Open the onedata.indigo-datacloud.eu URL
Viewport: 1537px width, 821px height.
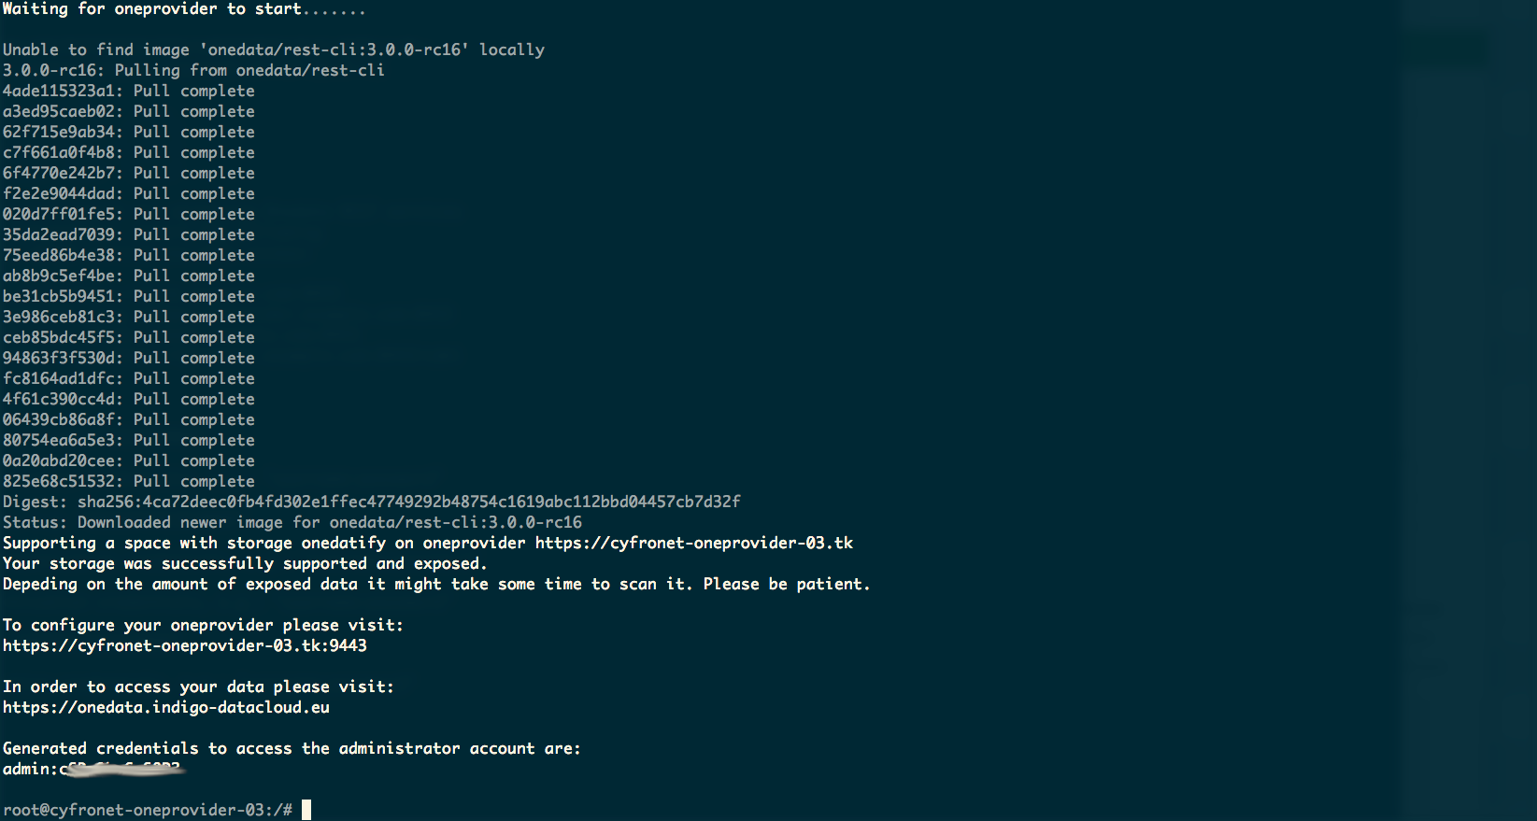[x=165, y=707]
